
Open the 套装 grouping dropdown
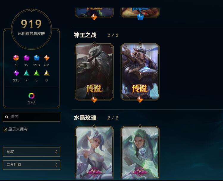pyautogui.click(x=32, y=152)
